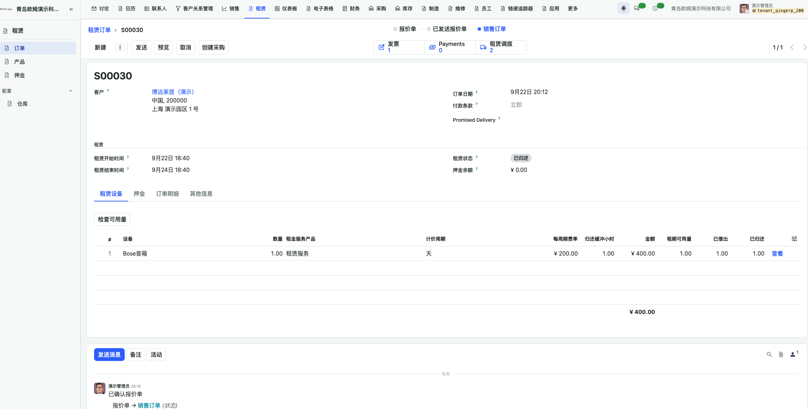Click the attachment paperclip icon
Screen dimensions: 808x409
pos(781,355)
